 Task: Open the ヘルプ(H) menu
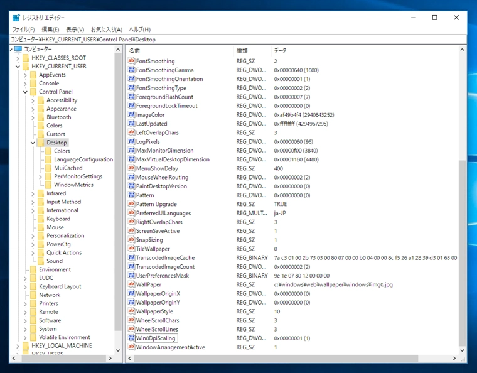139,30
